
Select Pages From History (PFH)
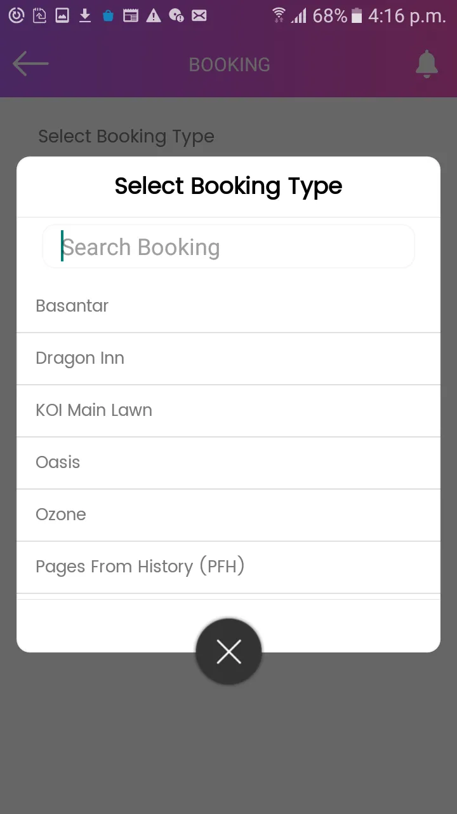click(228, 567)
